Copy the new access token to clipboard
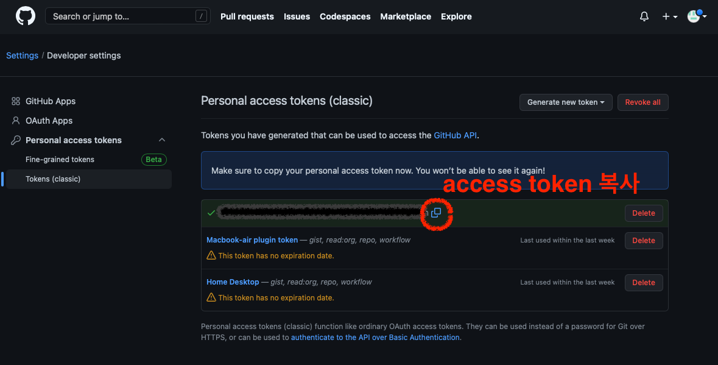This screenshot has height=365, width=718. tap(437, 213)
